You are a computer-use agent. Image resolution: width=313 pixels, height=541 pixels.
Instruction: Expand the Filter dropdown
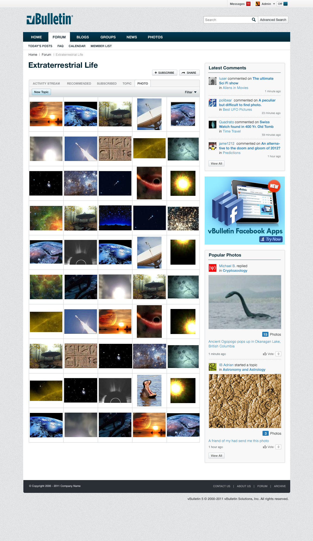click(x=191, y=92)
